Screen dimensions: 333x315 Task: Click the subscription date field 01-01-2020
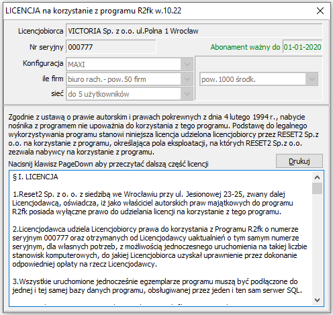pos(302,47)
